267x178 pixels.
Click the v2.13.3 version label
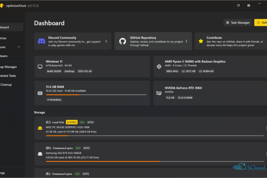(33, 6)
